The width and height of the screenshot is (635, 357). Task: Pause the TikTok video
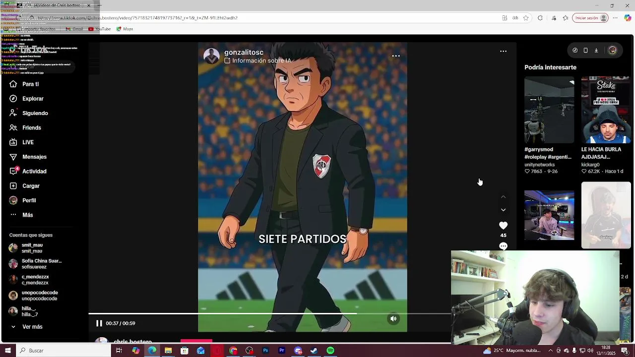(x=99, y=323)
